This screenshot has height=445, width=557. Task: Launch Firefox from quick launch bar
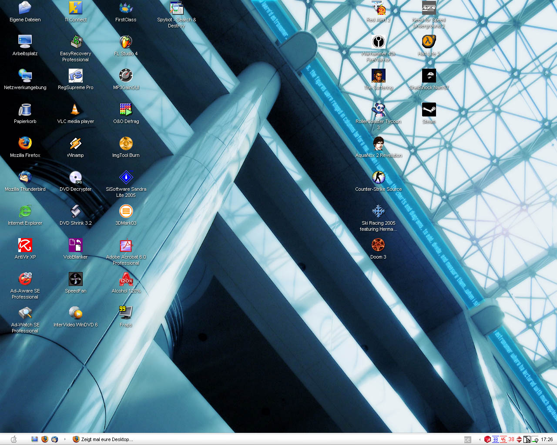click(45, 439)
